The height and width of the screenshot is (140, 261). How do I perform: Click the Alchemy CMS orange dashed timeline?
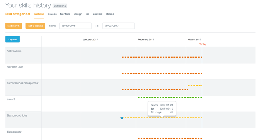(162, 73)
